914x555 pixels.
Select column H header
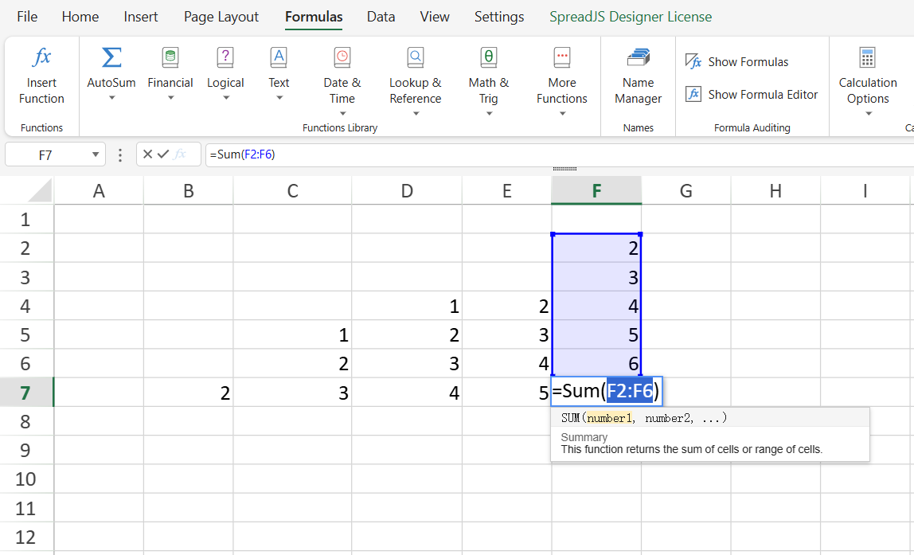click(775, 190)
